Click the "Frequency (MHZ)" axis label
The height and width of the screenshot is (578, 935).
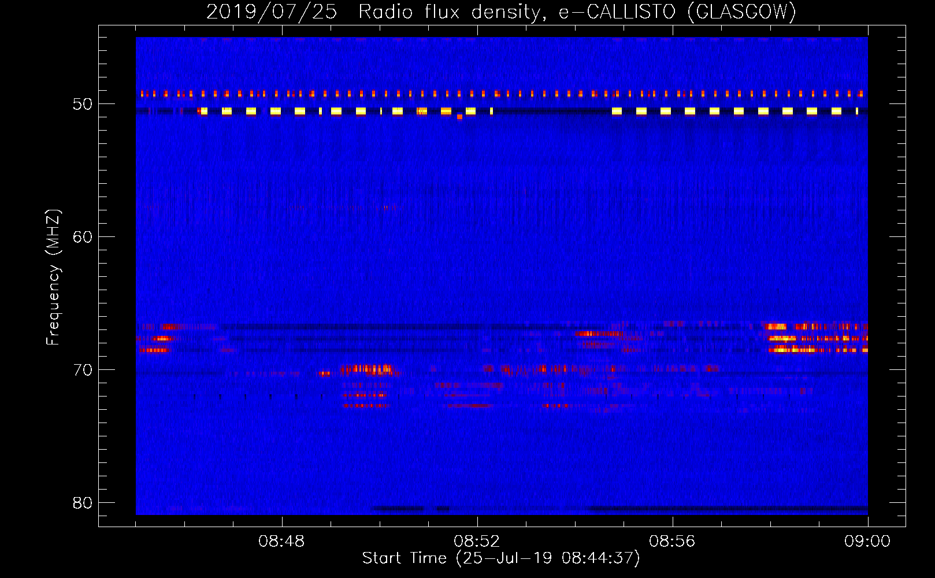(x=53, y=277)
